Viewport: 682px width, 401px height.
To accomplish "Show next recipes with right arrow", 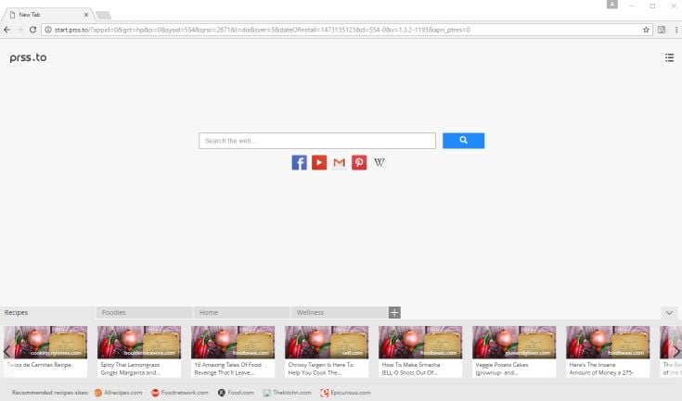I will pos(677,351).
